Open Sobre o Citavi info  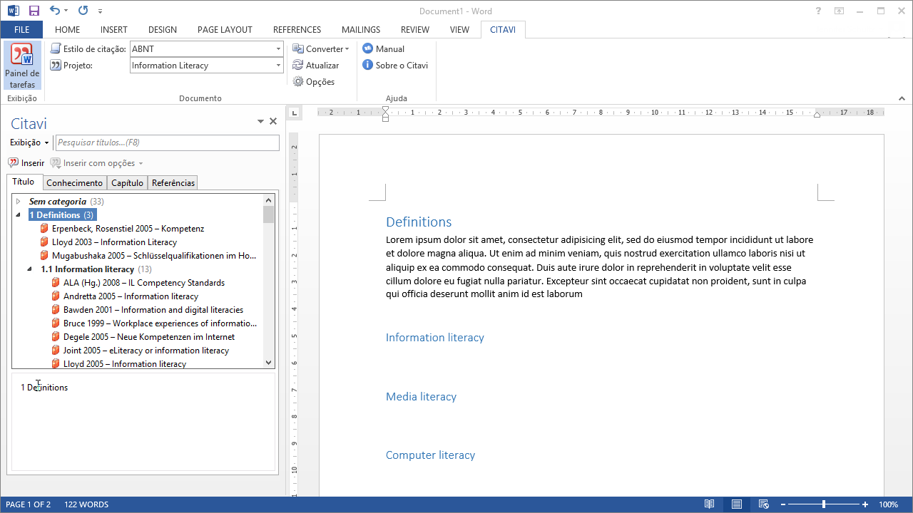[x=395, y=66]
